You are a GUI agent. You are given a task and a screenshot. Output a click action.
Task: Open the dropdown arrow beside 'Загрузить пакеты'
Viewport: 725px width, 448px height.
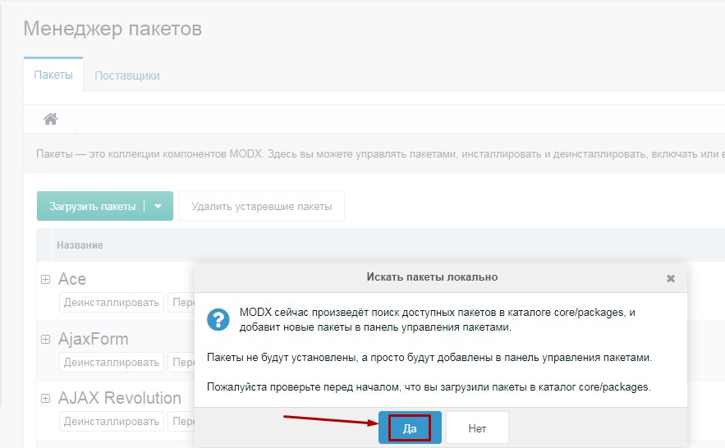click(x=158, y=206)
